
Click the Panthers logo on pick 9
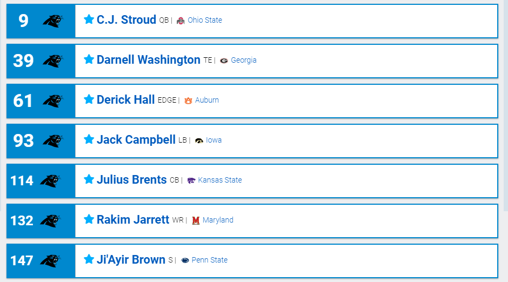pyautogui.click(x=52, y=21)
